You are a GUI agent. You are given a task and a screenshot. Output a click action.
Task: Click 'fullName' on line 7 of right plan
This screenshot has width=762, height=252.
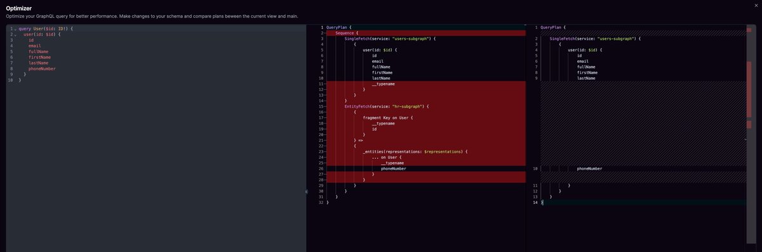(x=586, y=67)
